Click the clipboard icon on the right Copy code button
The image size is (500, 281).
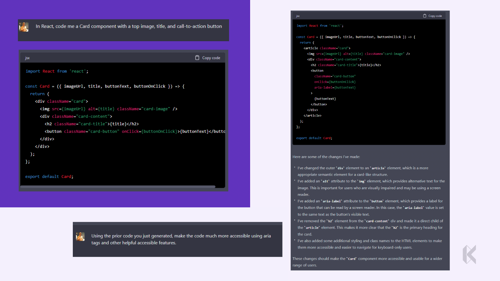[x=425, y=16]
